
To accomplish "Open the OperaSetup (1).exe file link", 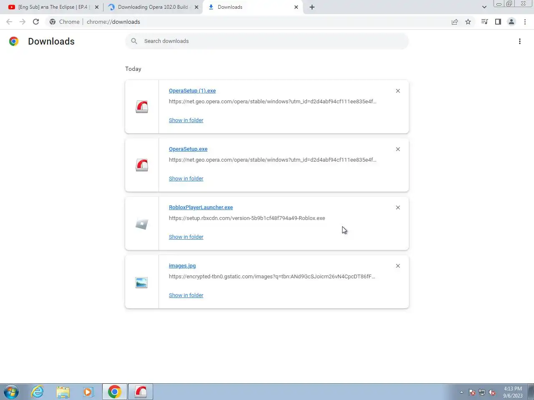I will [x=192, y=91].
